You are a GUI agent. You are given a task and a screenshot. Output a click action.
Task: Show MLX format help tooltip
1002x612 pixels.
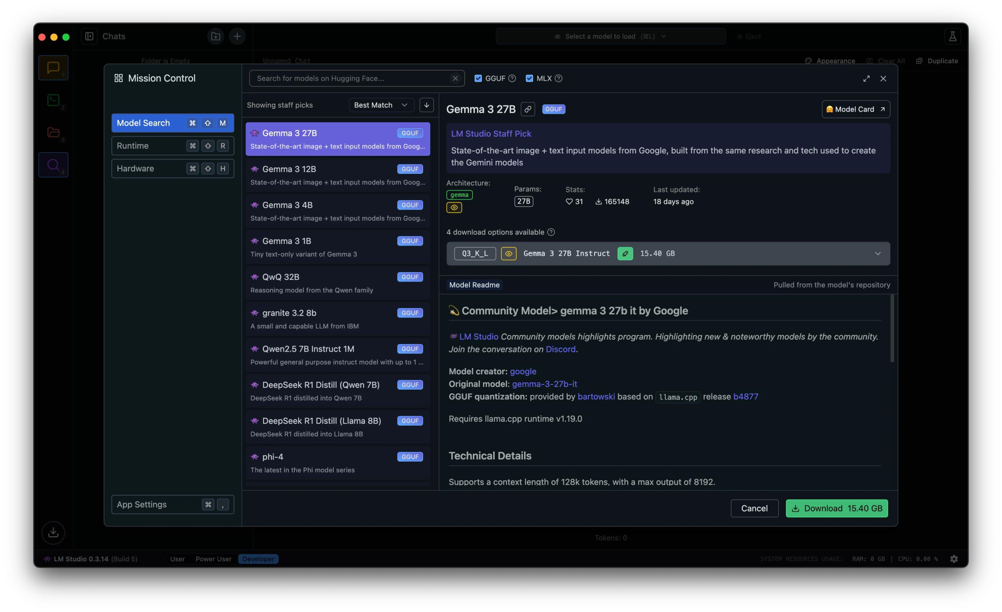558,78
